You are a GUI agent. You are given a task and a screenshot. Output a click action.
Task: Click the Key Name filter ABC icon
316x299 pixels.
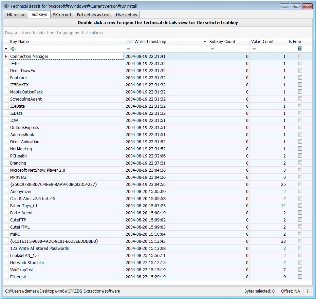[x=13, y=49]
